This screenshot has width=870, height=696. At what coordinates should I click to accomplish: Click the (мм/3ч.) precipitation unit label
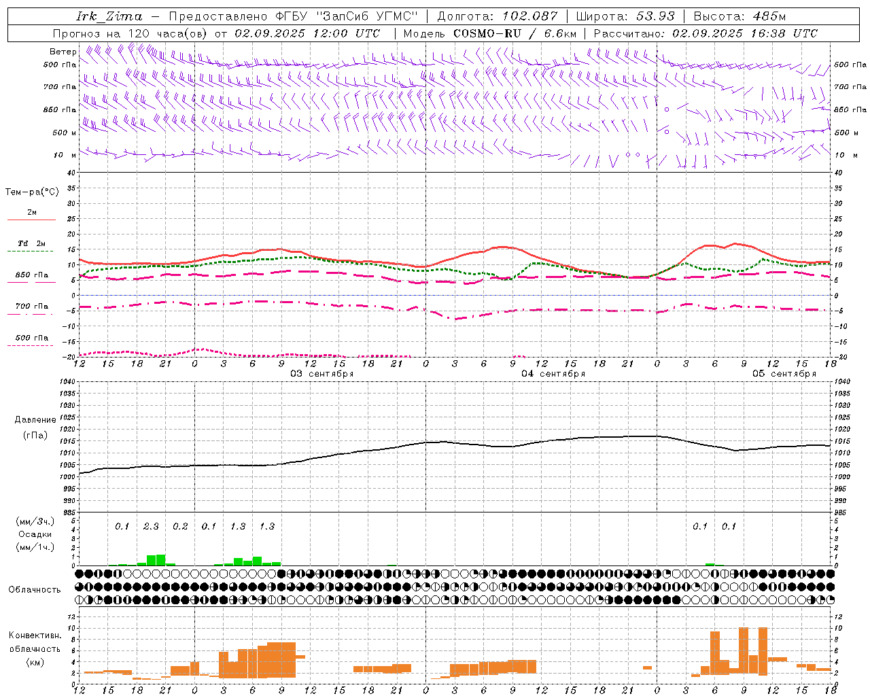pos(35,521)
